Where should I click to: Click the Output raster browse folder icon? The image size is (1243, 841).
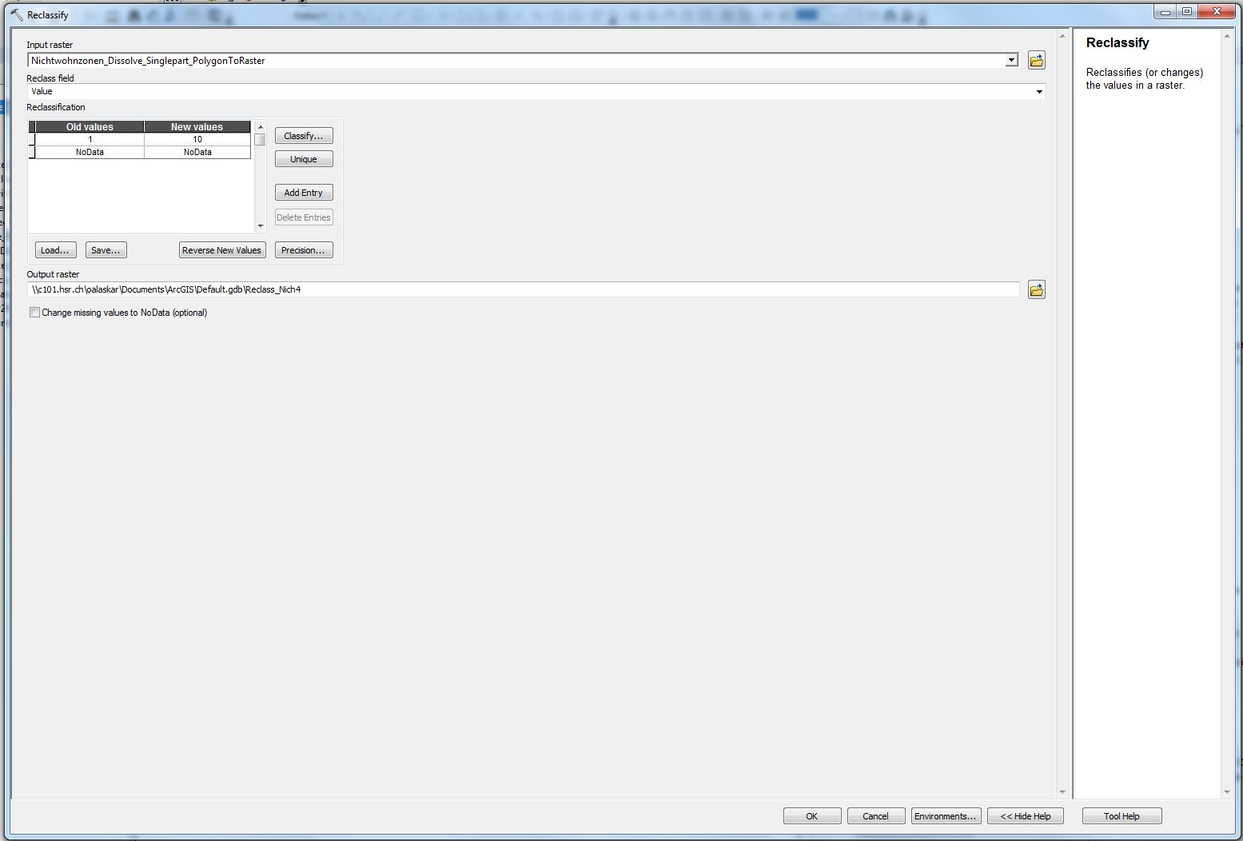tap(1036, 290)
